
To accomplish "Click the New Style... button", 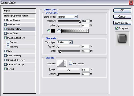I will 122,23.
